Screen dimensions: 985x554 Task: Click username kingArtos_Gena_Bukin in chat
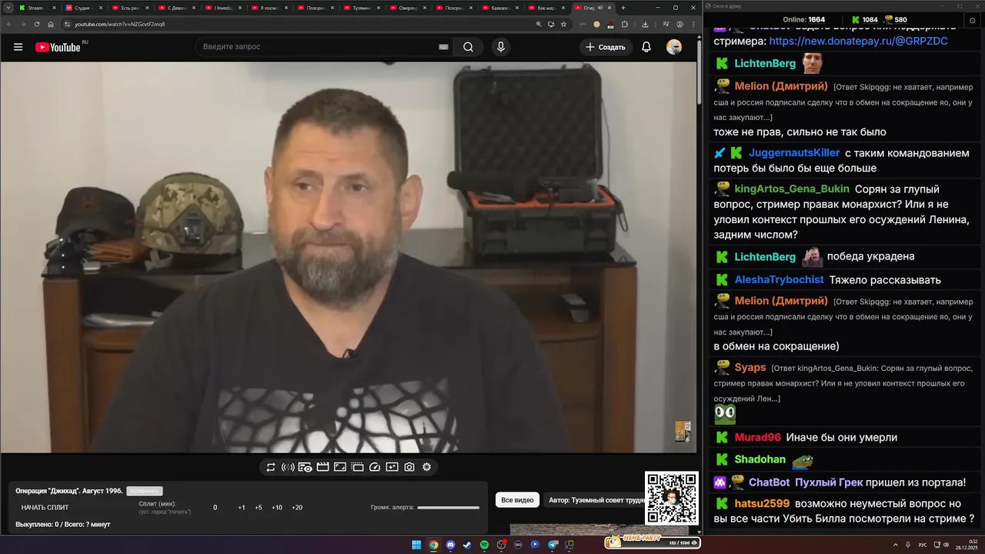click(x=792, y=189)
